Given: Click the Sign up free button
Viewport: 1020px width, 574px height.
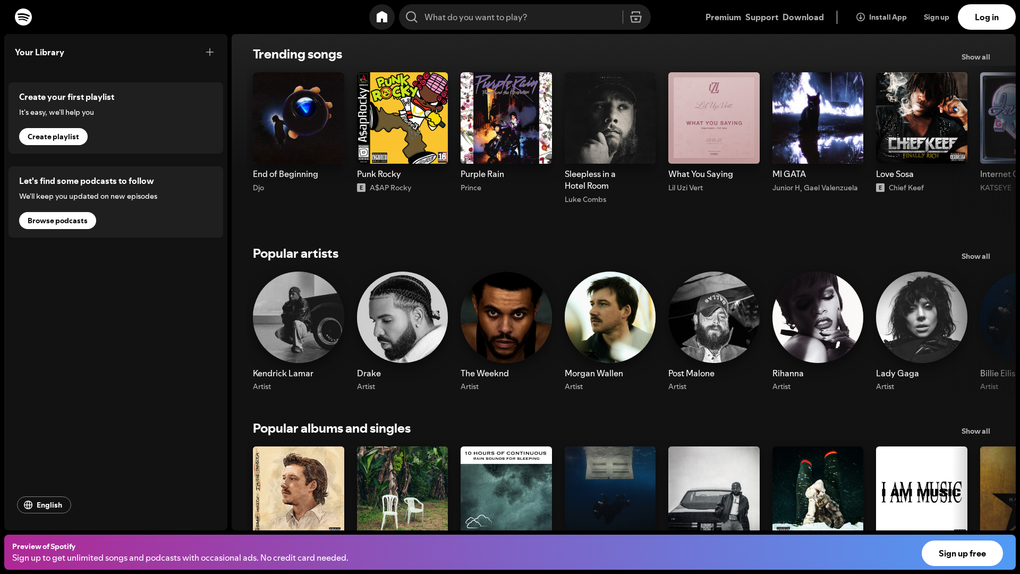Looking at the screenshot, I should click(962, 553).
